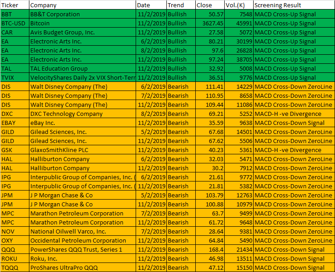Click the EBAY ticker cell
This screenshot has width=335, height=272.
[x=14, y=123]
